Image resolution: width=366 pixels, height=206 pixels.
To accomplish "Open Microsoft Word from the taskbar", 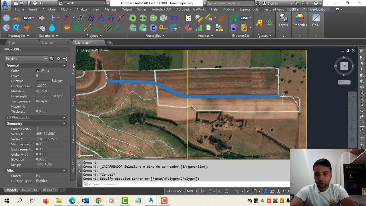I will (85, 201).
